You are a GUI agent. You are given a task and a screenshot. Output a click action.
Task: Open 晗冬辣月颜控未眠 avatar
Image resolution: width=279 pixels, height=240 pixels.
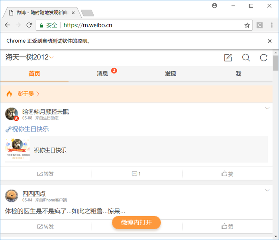click(x=12, y=114)
